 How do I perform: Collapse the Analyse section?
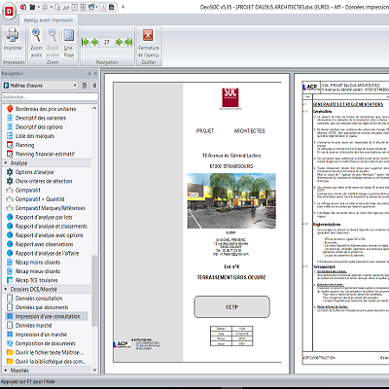coord(6,163)
